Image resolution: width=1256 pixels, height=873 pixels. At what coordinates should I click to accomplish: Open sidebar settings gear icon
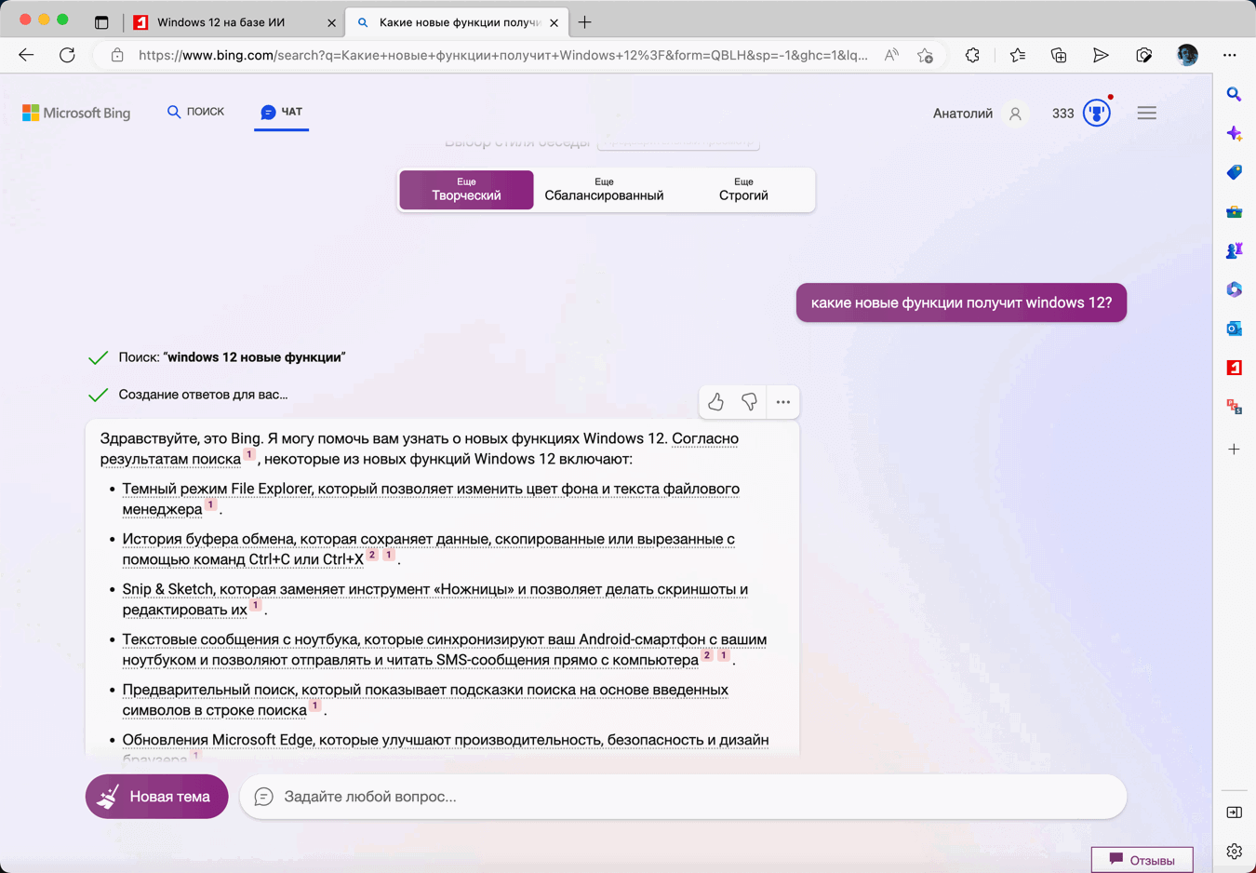point(1234,852)
